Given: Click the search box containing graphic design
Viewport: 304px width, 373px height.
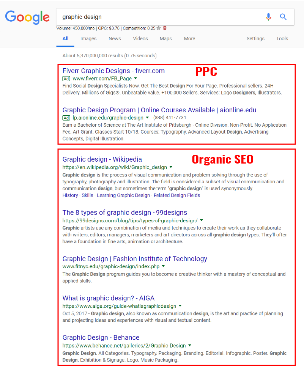Looking at the screenshot, I should tap(159, 17).
